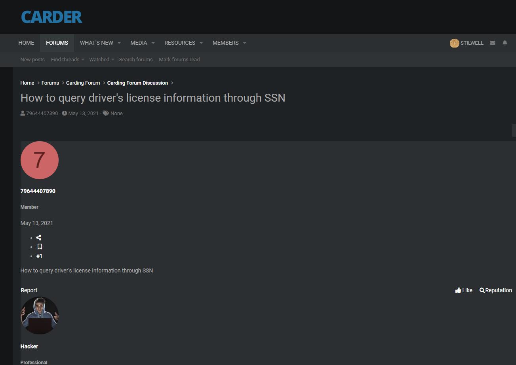Expand the Resources menu arrow
This screenshot has width=516, height=365.
click(x=201, y=43)
